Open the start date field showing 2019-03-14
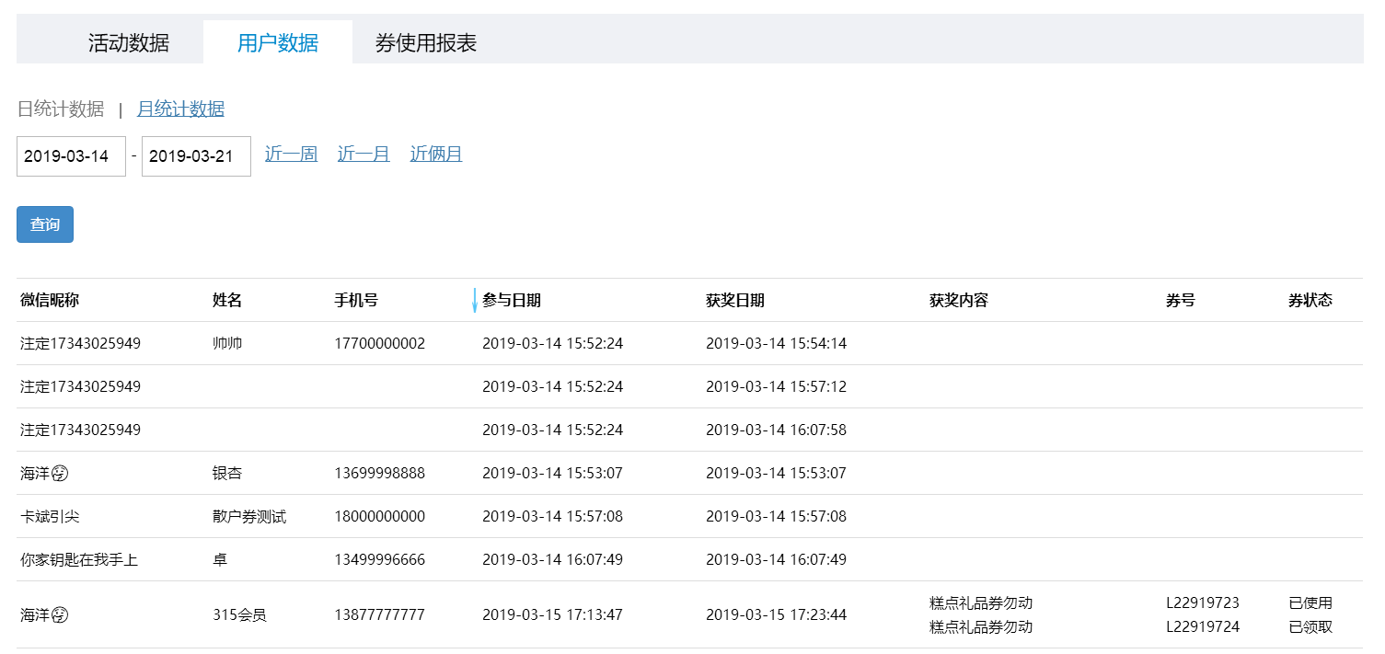This screenshot has width=1385, height=654. coord(70,155)
